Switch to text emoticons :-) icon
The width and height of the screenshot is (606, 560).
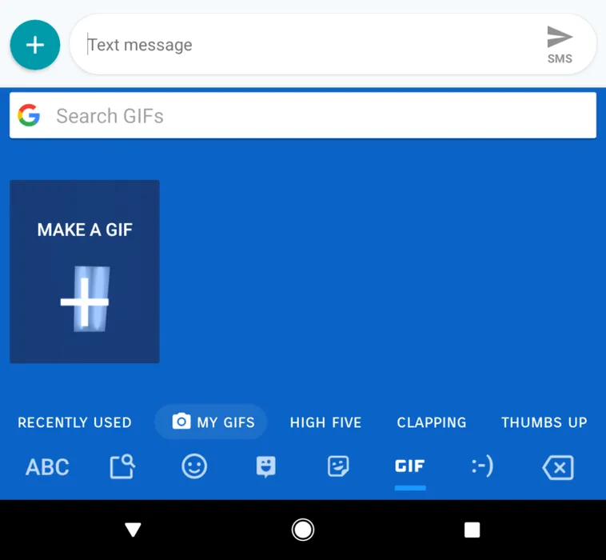(482, 466)
